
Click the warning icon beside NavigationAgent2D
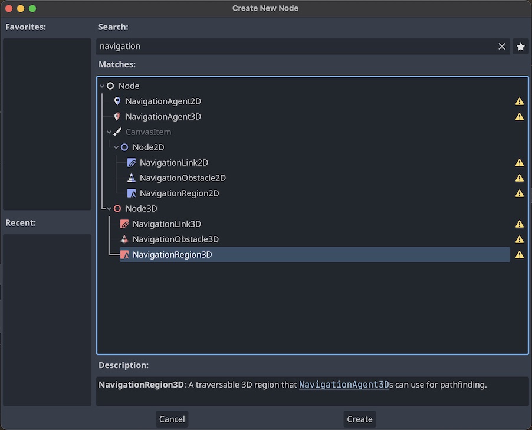520,101
